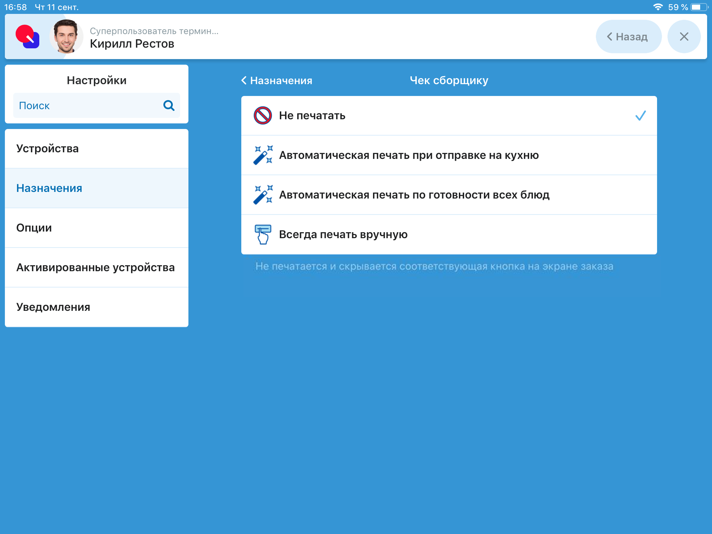Click the blue checkmark on Не печатать
Image resolution: width=712 pixels, height=534 pixels.
[640, 115]
